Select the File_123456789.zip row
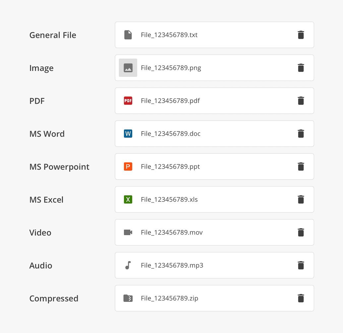Image resolution: width=343 pixels, height=333 pixels. tap(214, 298)
